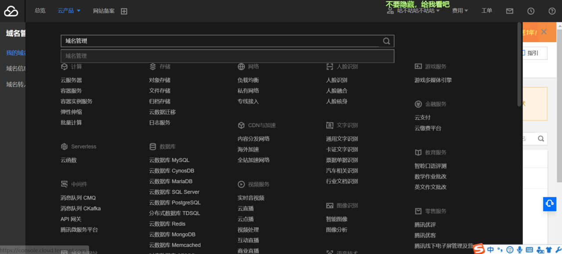Close the orange promotion banner
Image resolution: width=562 pixels, height=254 pixels.
544,32
